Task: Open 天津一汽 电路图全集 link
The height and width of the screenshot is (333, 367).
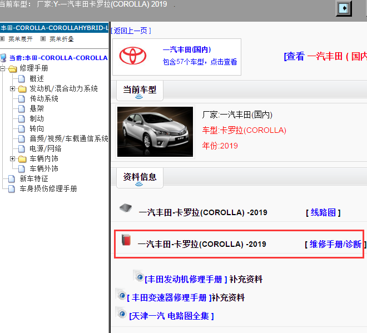Action: pyautogui.click(x=172, y=316)
